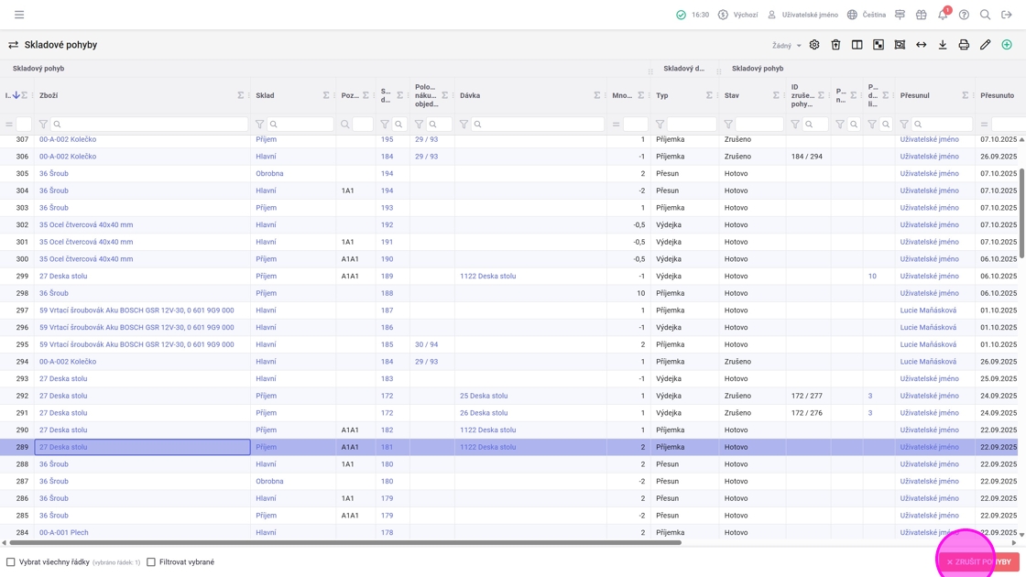Screen dimensions: 1026x577
Task: Open the '1122 Deska stolu' batch link in row 299
Action: (x=487, y=276)
